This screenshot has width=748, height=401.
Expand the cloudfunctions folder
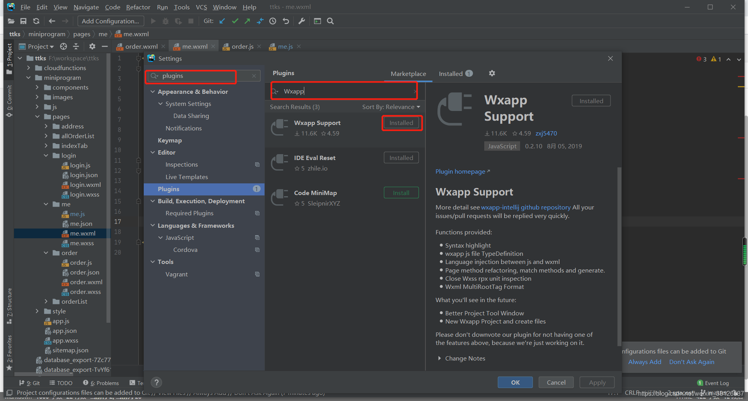coord(28,68)
